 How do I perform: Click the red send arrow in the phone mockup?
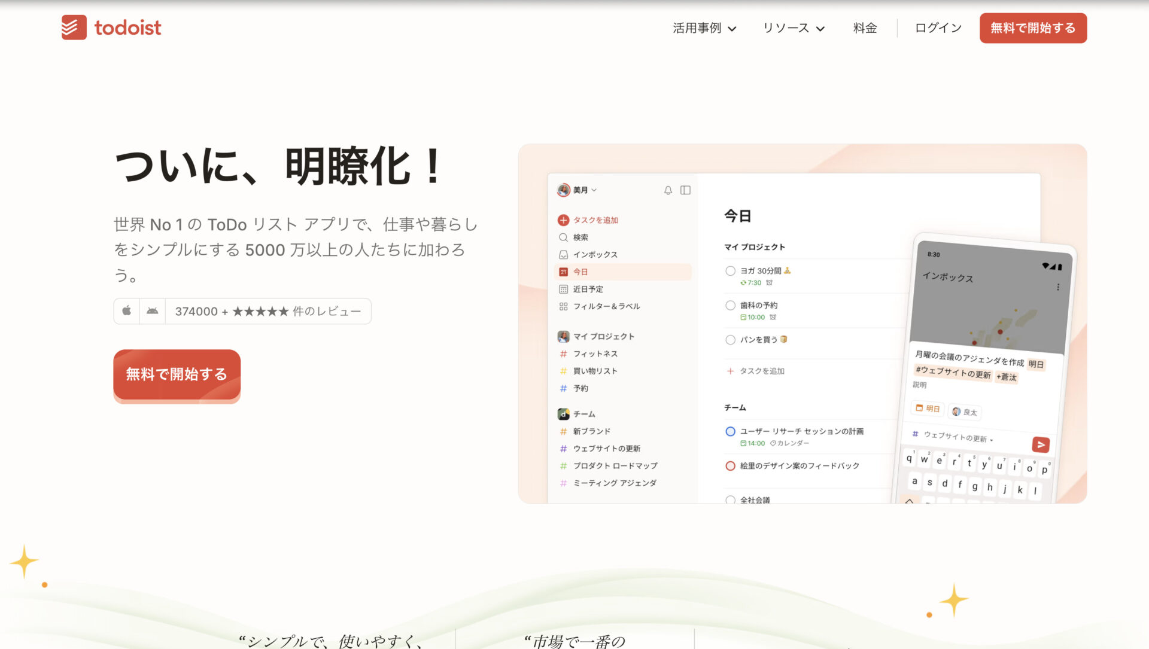[x=1041, y=445]
